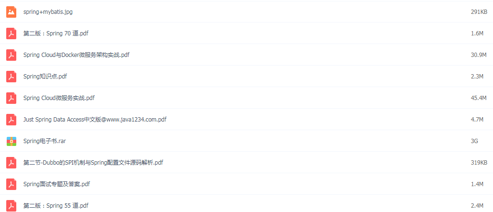493x212 pixels.
Task: Click the PDF icon beside Spring 70 道.pdf
Action: tap(11, 33)
